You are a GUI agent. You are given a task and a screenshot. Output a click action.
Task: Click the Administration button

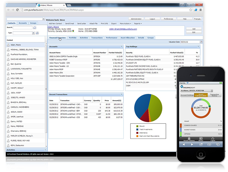pos(136,19)
